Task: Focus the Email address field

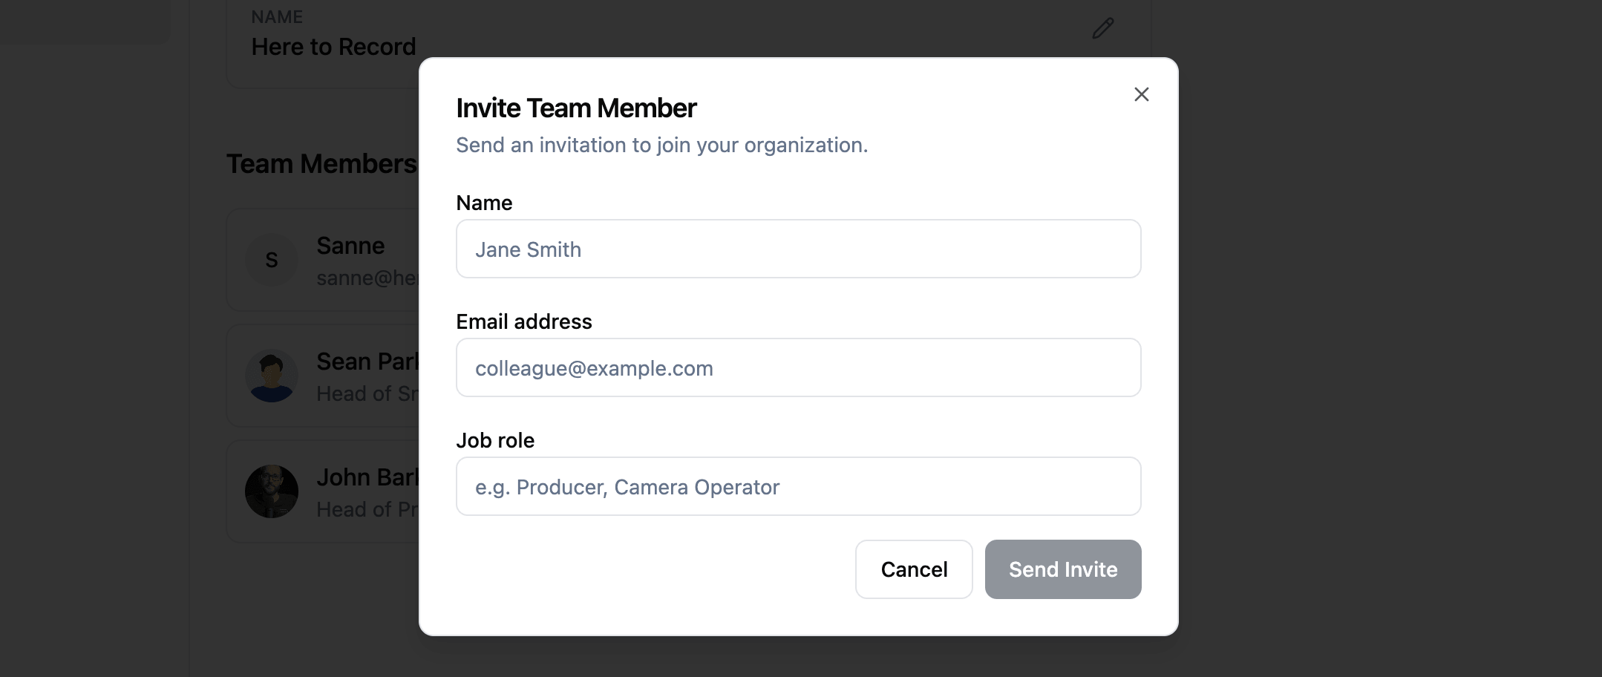Action: tap(797, 367)
